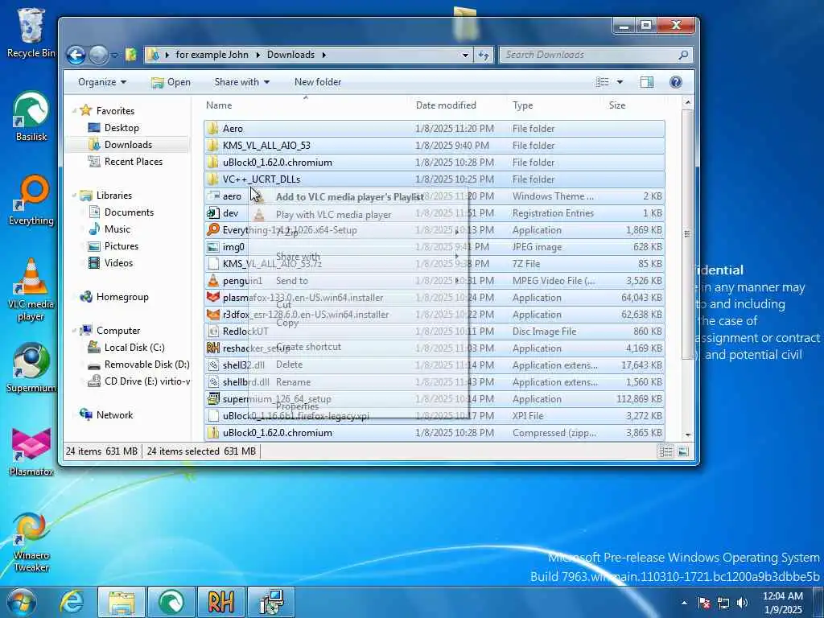Collapse the Favorites tree section
Viewport: 824px width, 618px height.
click(74, 111)
